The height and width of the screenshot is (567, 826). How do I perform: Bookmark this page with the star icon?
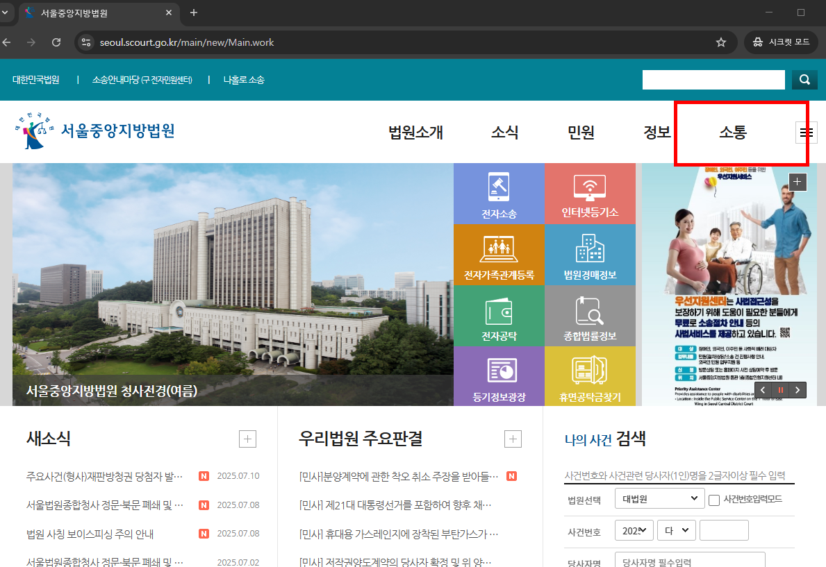click(720, 42)
